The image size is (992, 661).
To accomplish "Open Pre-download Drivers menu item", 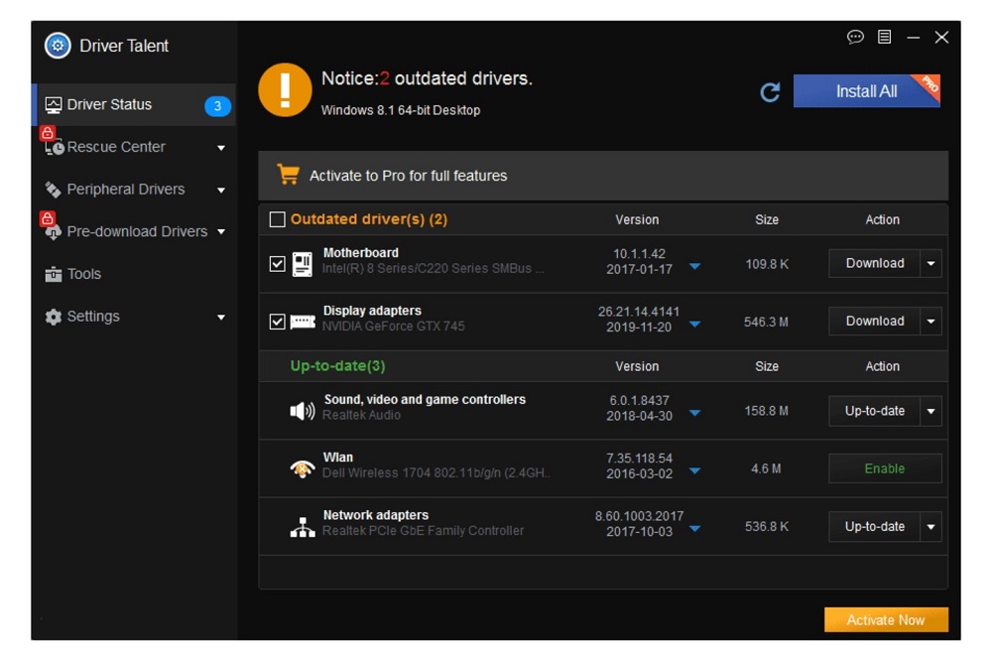I will 134,231.
